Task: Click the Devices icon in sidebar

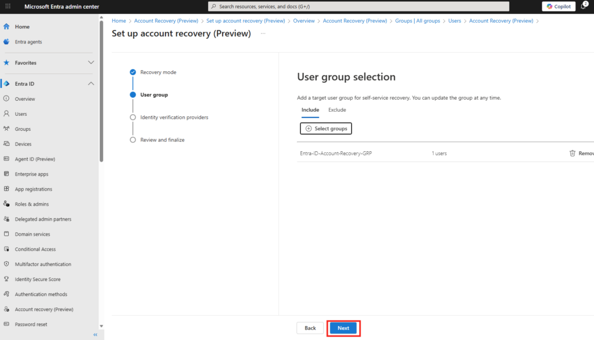Action: tap(6, 144)
